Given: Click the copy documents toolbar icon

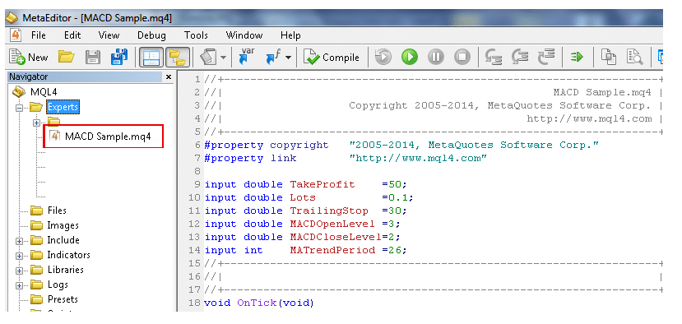Looking at the screenshot, I should click(609, 57).
